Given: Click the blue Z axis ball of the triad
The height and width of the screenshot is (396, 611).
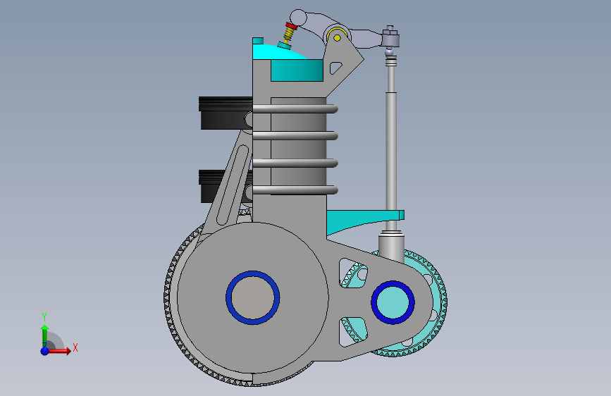Looking at the screenshot, I should tap(45, 351).
